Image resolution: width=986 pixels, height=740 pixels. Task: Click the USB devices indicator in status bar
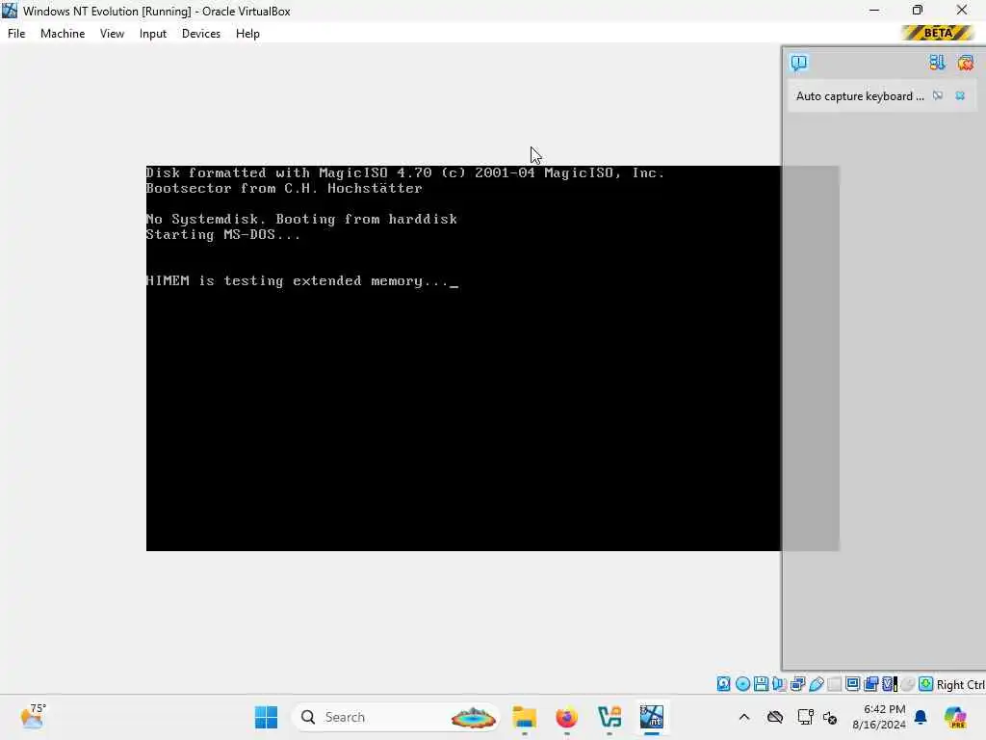coord(817,684)
